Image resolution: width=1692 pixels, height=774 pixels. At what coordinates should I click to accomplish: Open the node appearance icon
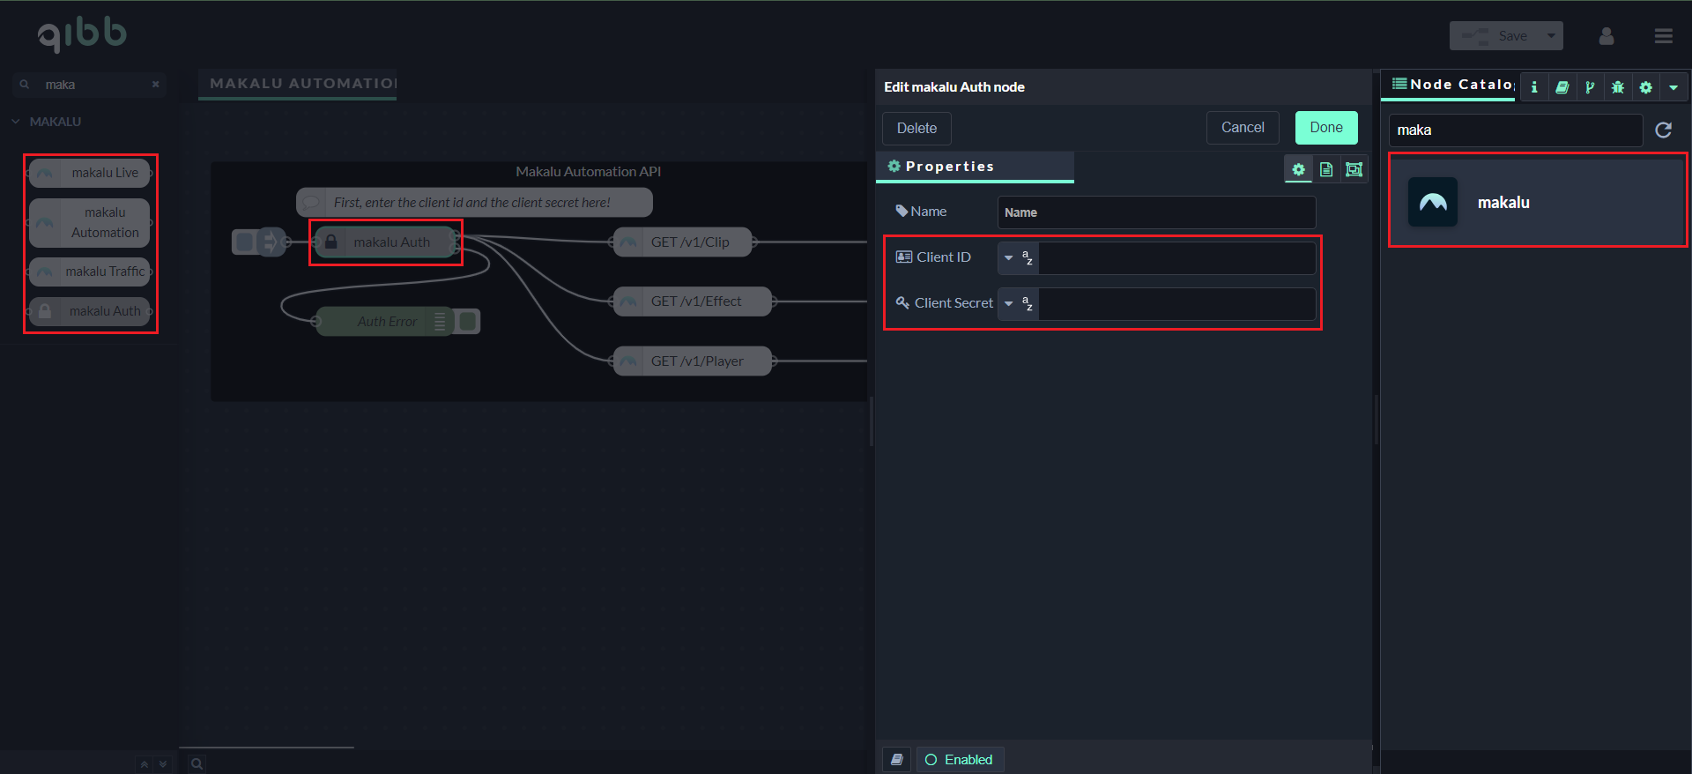pyautogui.click(x=1354, y=169)
